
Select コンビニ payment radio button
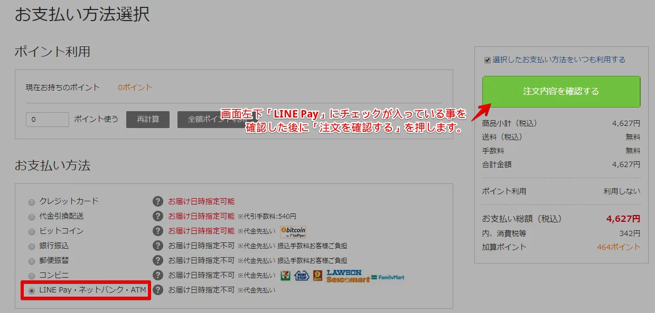click(x=32, y=276)
